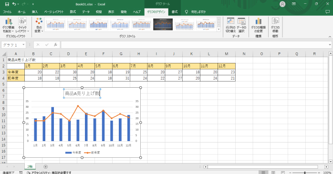This screenshot has width=333, height=174.
Task: Select row 5 header
Action: coord(3,84)
